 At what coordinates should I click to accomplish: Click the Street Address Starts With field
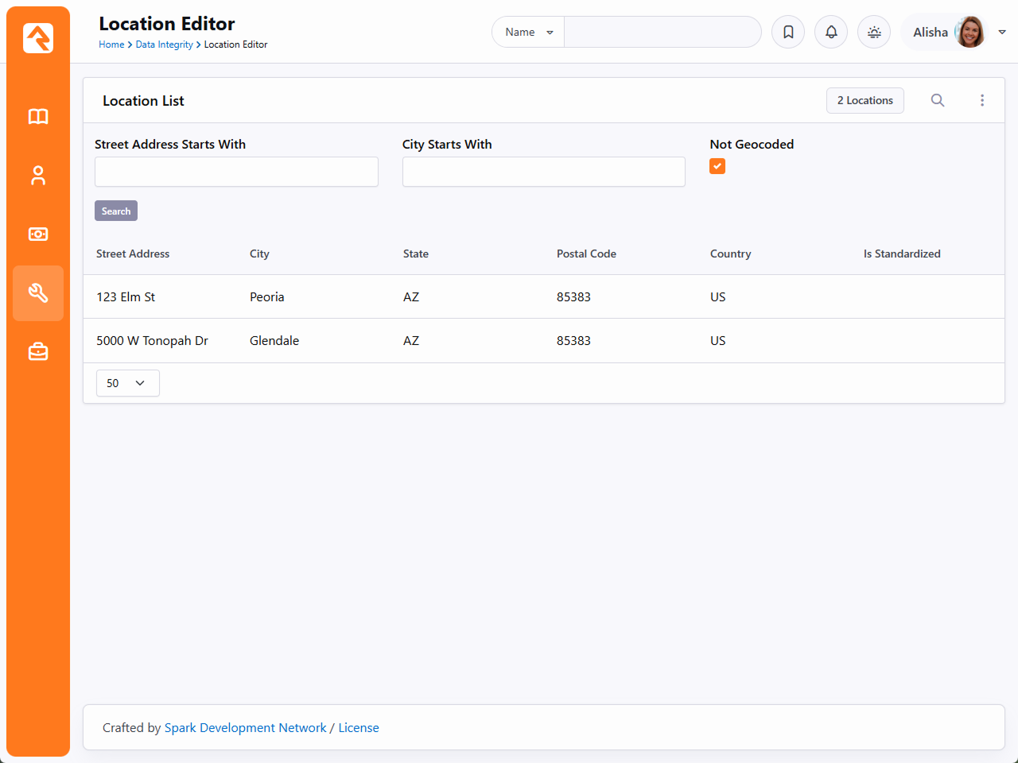(x=236, y=172)
